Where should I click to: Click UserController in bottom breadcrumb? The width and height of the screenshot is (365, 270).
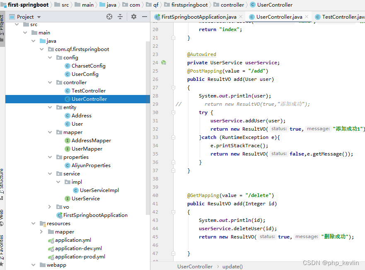[195, 267]
